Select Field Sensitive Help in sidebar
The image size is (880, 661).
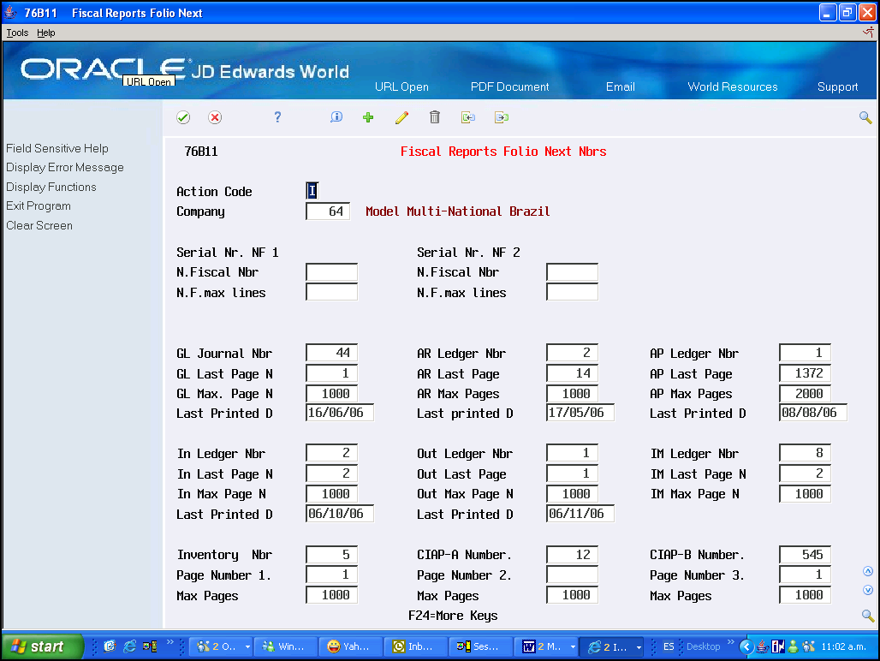point(57,148)
